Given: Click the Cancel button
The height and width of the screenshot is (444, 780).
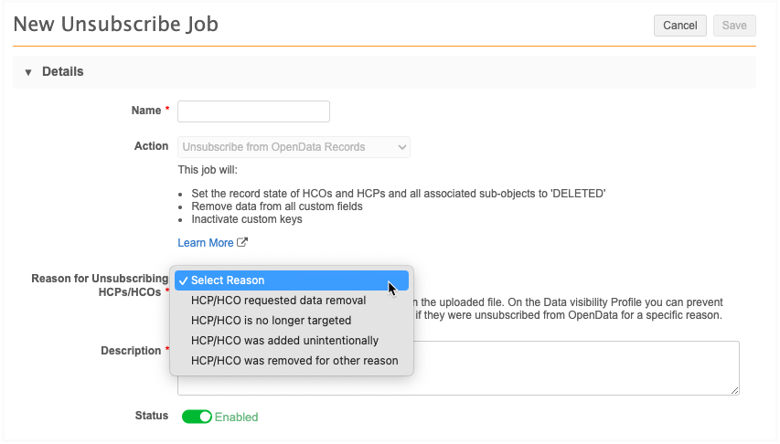Looking at the screenshot, I should (x=679, y=26).
